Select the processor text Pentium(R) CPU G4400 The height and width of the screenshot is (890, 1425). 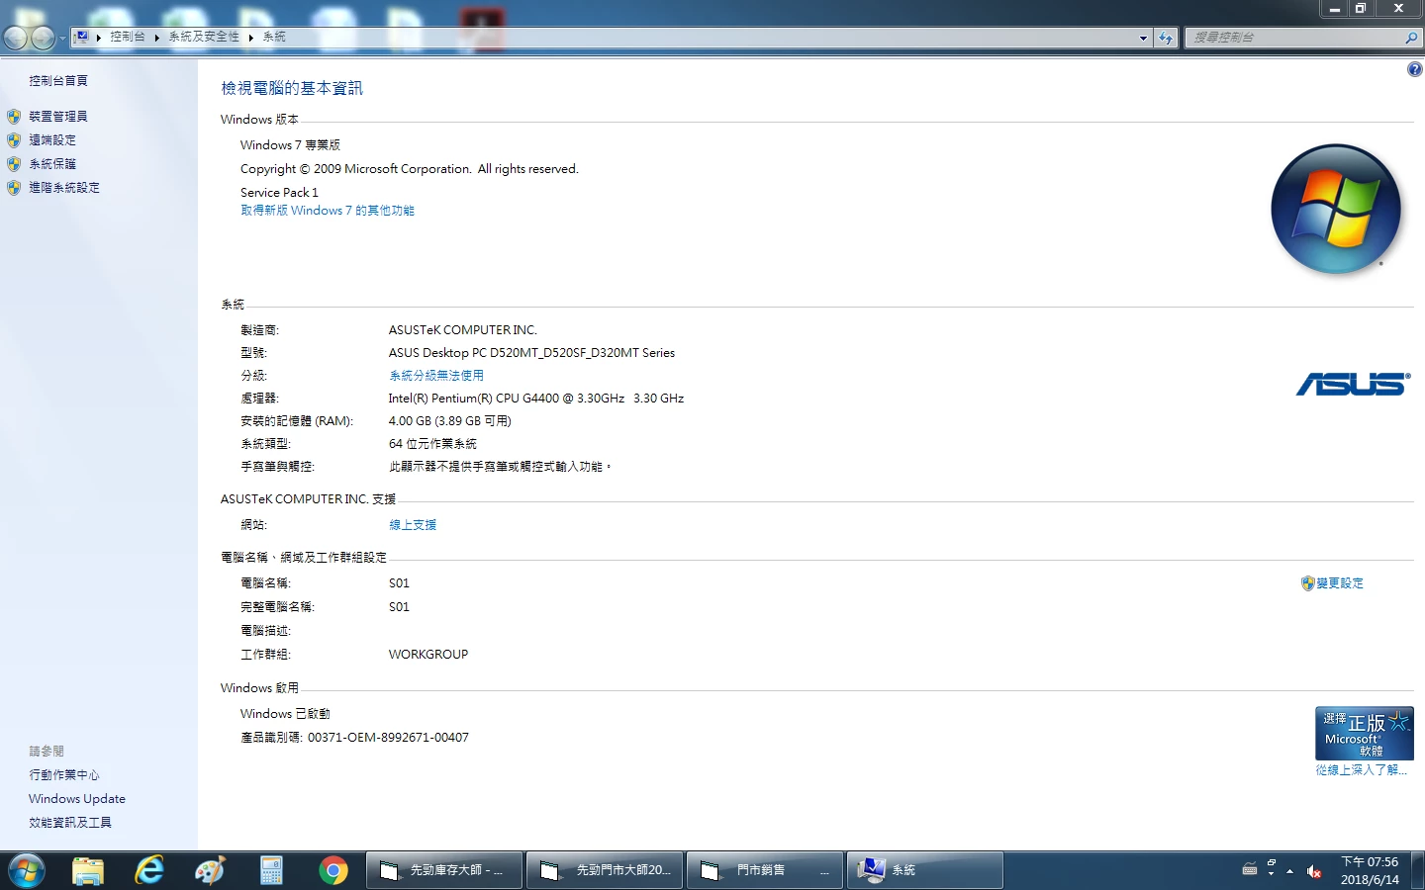495,399
